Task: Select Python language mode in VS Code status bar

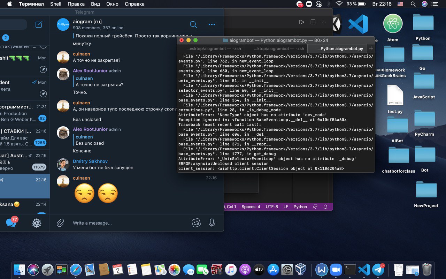Action: pyautogui.click(x=300, y=207)
